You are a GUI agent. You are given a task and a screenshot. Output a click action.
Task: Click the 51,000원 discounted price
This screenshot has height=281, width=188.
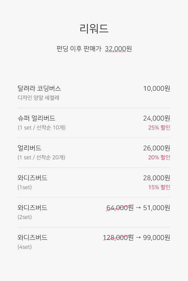156,208
